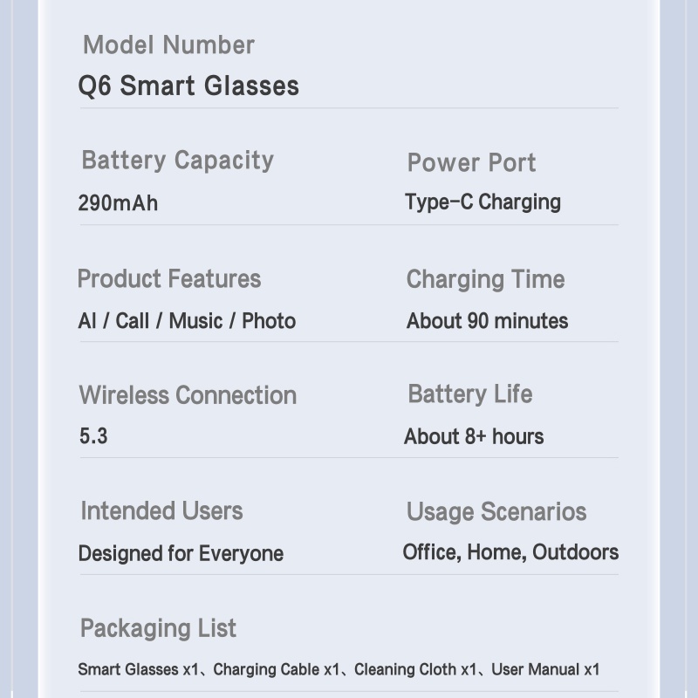The width and height of the screenshot is (698, 698).
Task: Select the Q6 Smart Glasses text
Action: (x=188, y=86)
